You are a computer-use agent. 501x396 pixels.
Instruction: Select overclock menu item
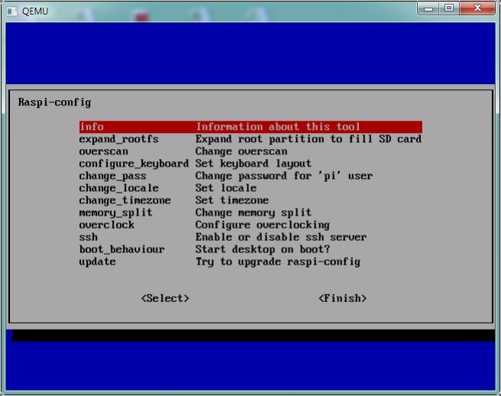pos(107,225)
